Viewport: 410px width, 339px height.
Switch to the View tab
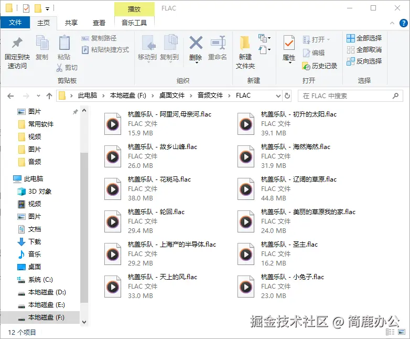click(x=99, y=23)
